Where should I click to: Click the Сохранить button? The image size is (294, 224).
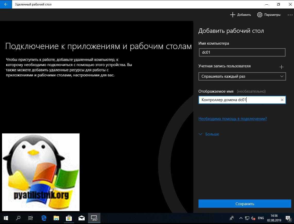pyautogui.click(x=245, y=204)
